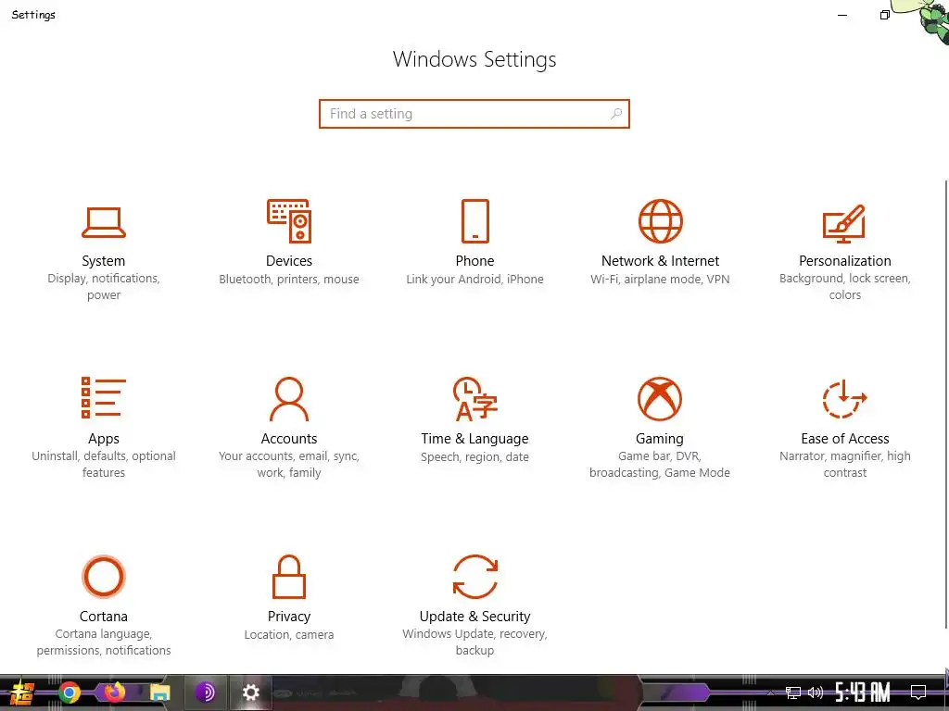Screen dimensions: 949x711
Task: Click the Network & Internet heading
Action: [660, 260]
